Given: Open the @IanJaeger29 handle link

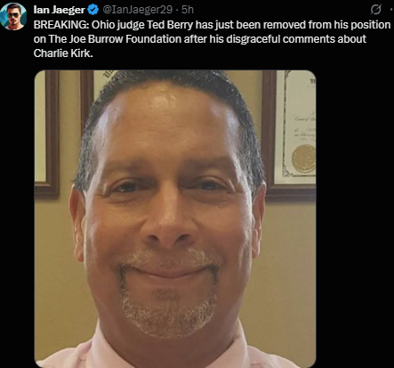Looking at the screenshot, I should pos(138,10).
